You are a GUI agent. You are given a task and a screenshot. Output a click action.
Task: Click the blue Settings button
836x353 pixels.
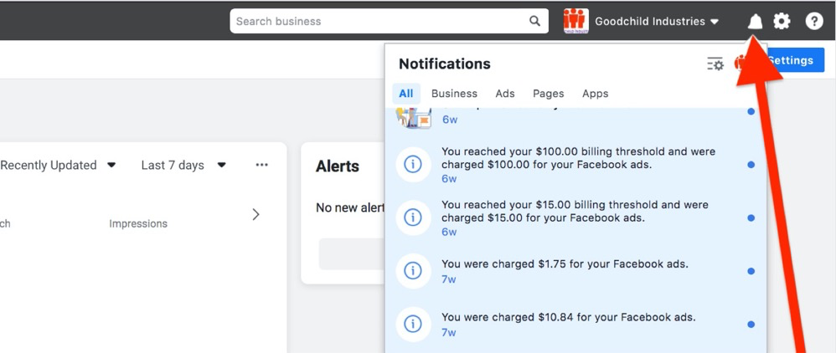[796, 60]
